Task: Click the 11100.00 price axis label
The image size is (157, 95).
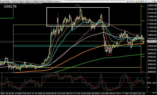Action: pos(152,31)
